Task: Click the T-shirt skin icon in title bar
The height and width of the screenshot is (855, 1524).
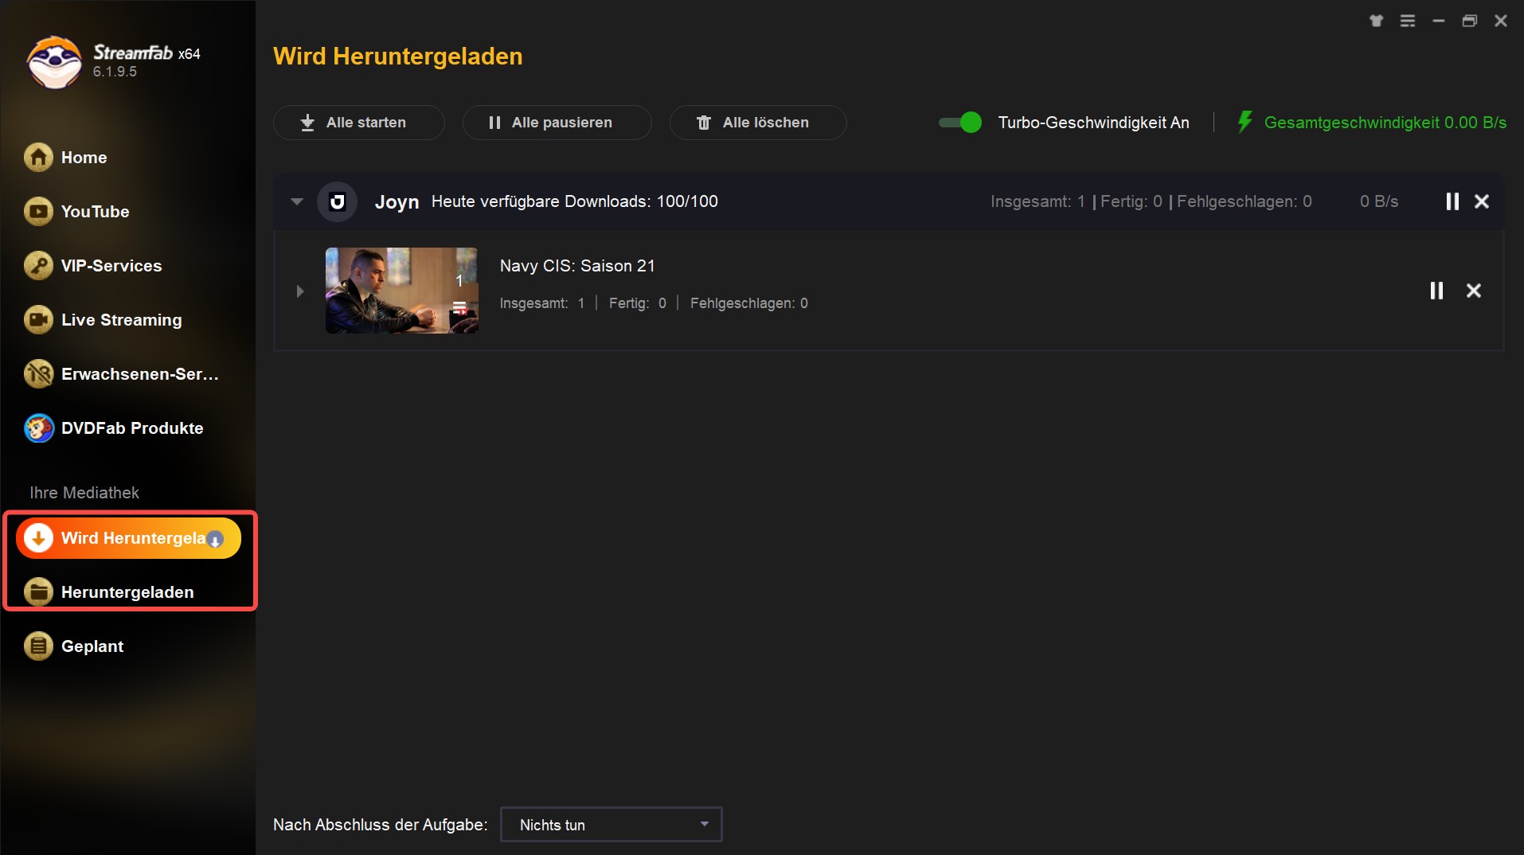Action: [1377, 21]
